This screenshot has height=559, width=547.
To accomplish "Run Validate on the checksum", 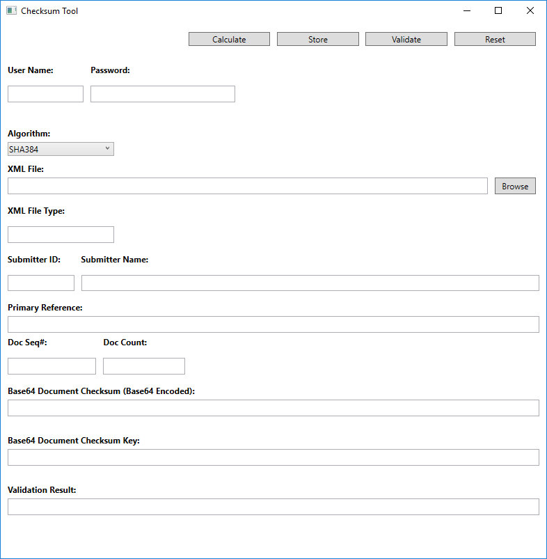I will (x=406, y=40).
